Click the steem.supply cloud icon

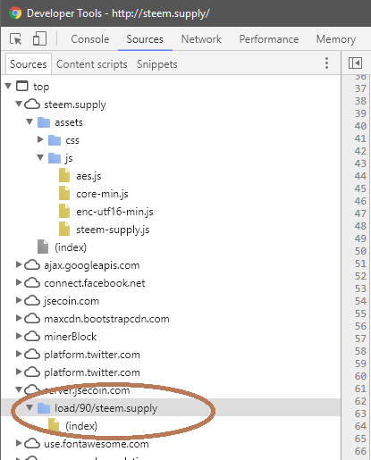(32, 105)
